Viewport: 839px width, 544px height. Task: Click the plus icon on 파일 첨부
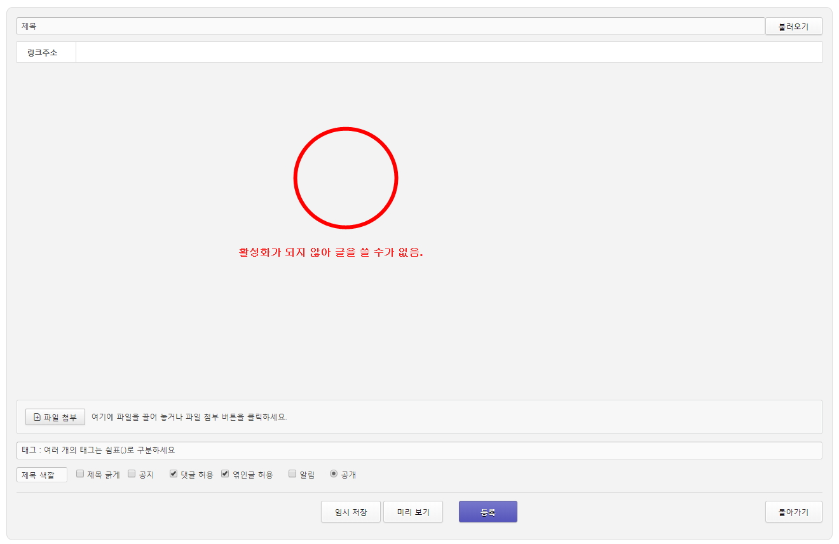click(37, 417)
